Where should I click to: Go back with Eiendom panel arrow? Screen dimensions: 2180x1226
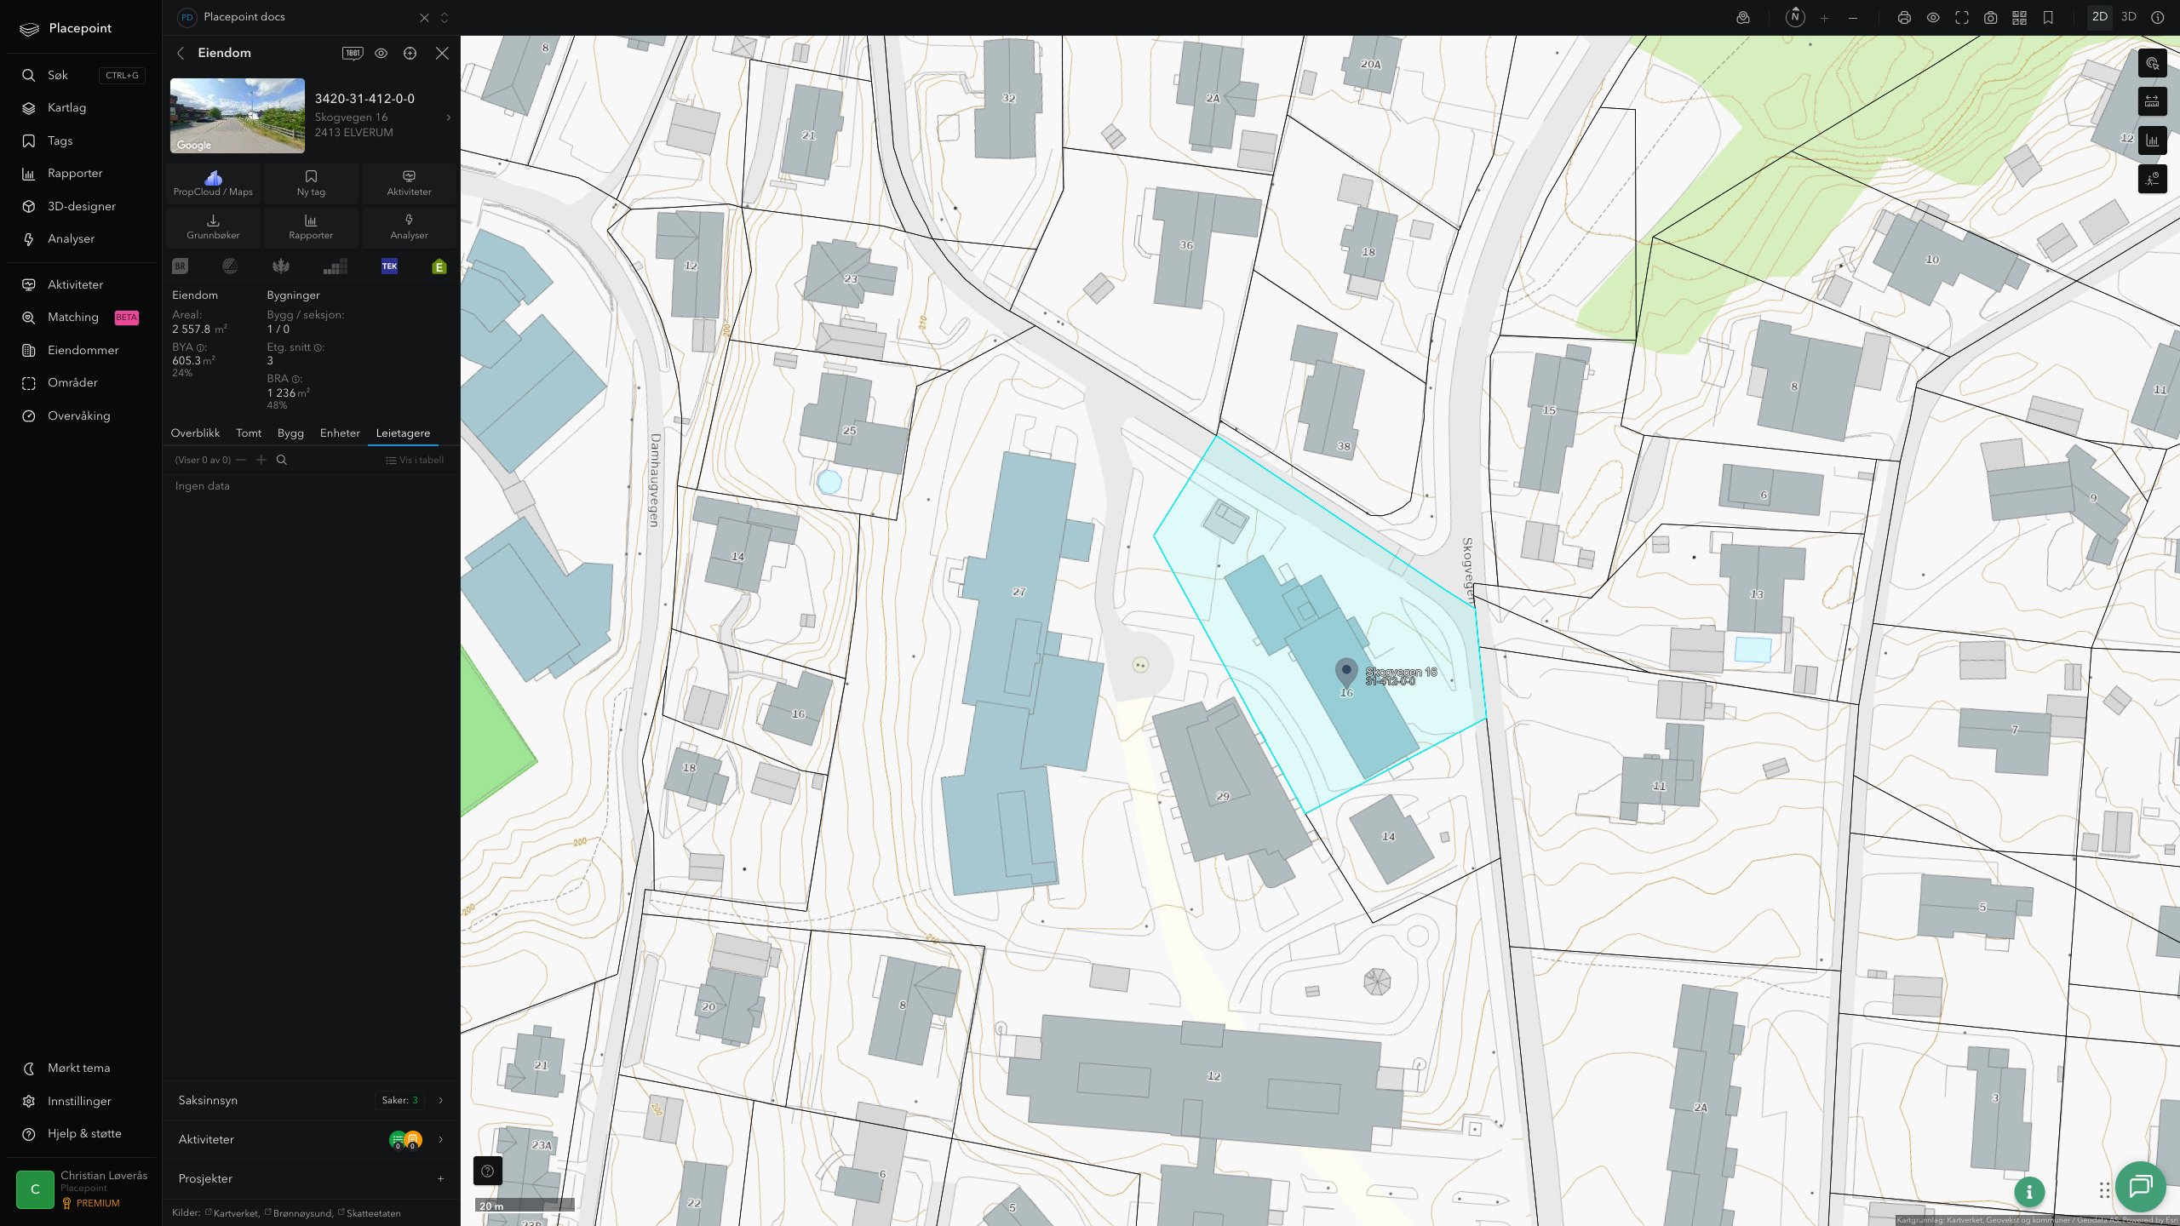click(x=181, y=53)
